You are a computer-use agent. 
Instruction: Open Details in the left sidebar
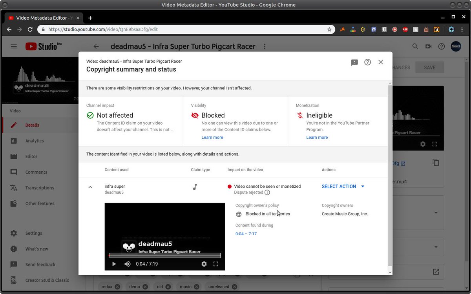pos(40,125)
